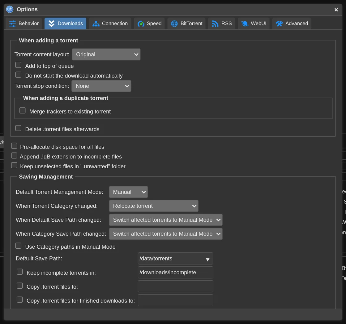
Task: Close the Options dialog
Action: [336, 10]
